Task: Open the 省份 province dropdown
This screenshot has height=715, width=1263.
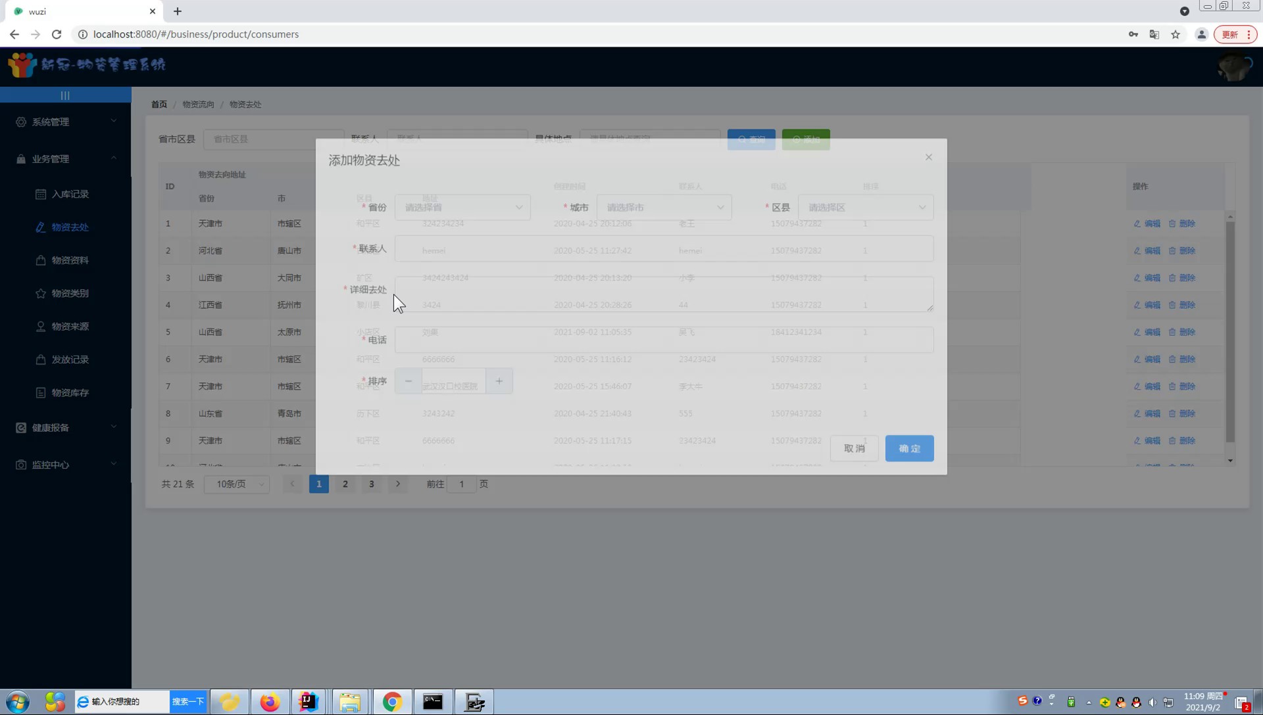Action: click(x=462, y=208)
